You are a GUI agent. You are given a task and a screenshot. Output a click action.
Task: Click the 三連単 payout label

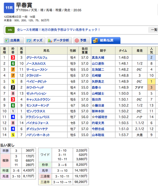point(45,182)
